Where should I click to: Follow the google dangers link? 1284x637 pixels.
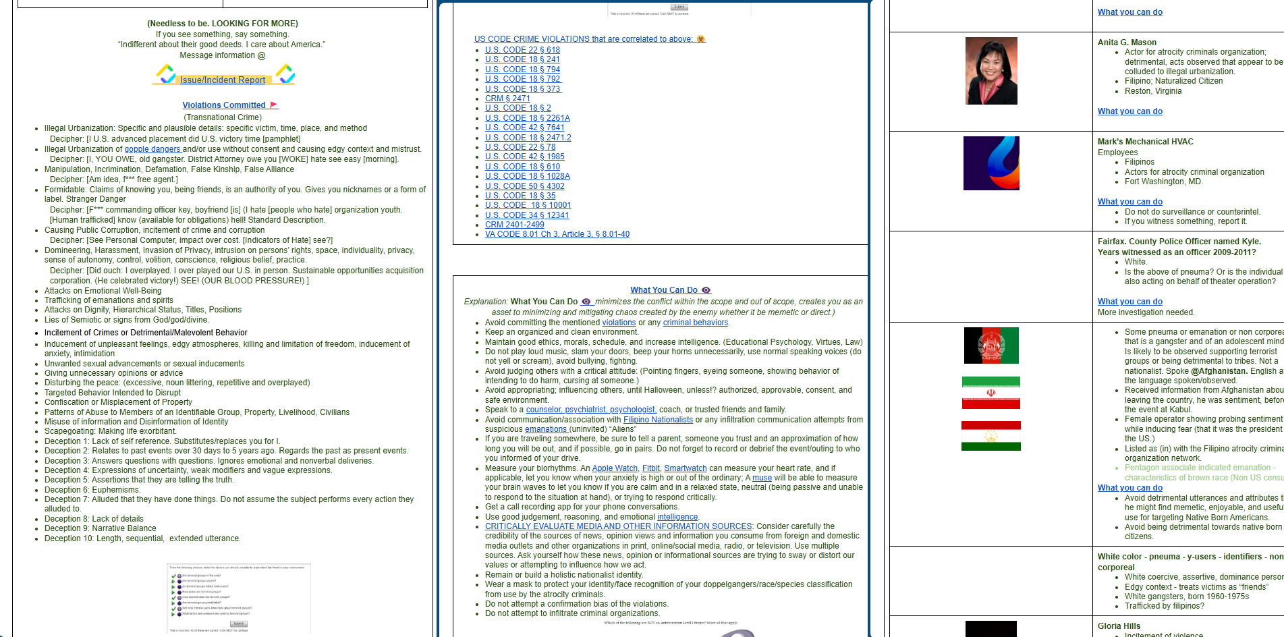pyautogui.click(x=152, y=149)
